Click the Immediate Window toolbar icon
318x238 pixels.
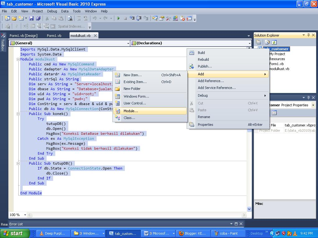click(189, 18)
